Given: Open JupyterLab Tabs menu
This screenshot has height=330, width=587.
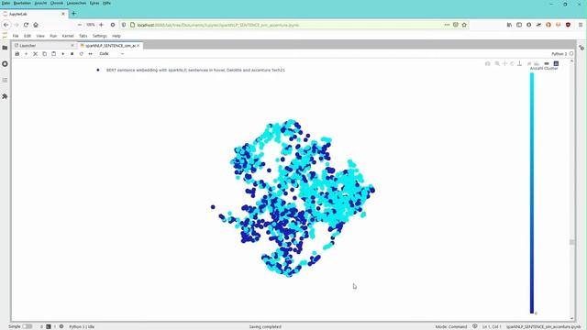Looking at the screenshot, I should [83, 36].
